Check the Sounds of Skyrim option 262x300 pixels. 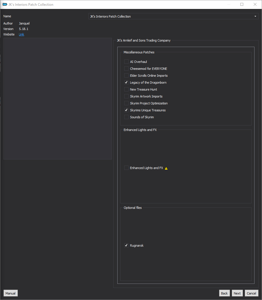point(126,117)
